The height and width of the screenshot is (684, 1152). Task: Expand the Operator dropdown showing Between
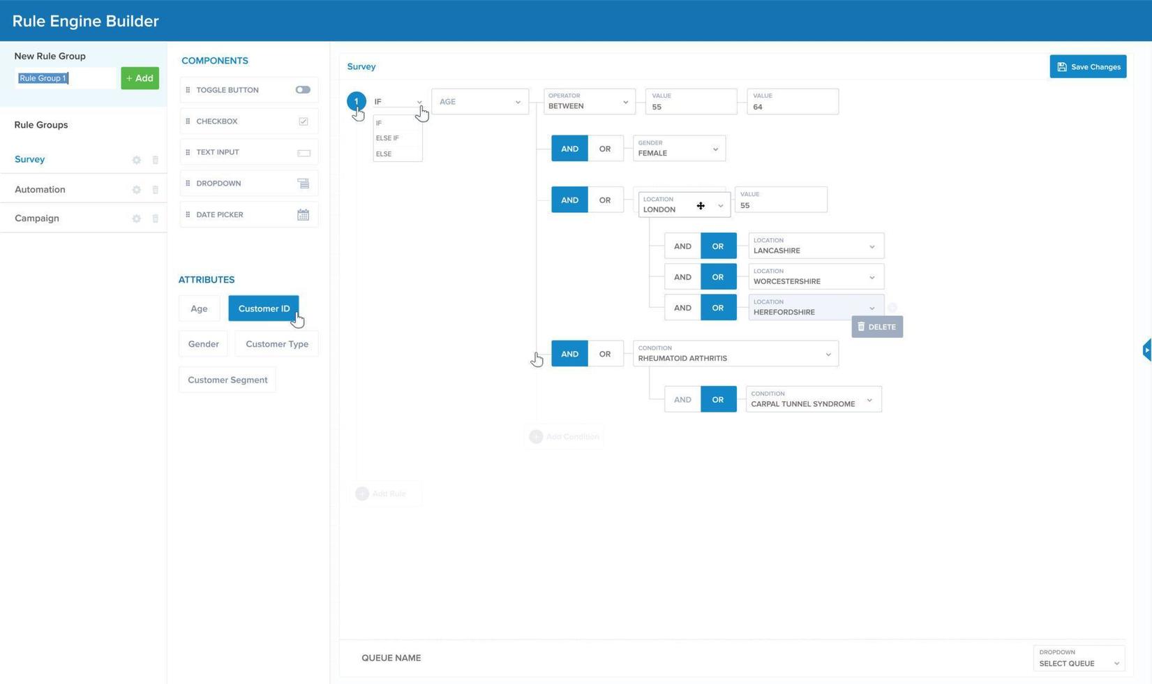(625, 101)
